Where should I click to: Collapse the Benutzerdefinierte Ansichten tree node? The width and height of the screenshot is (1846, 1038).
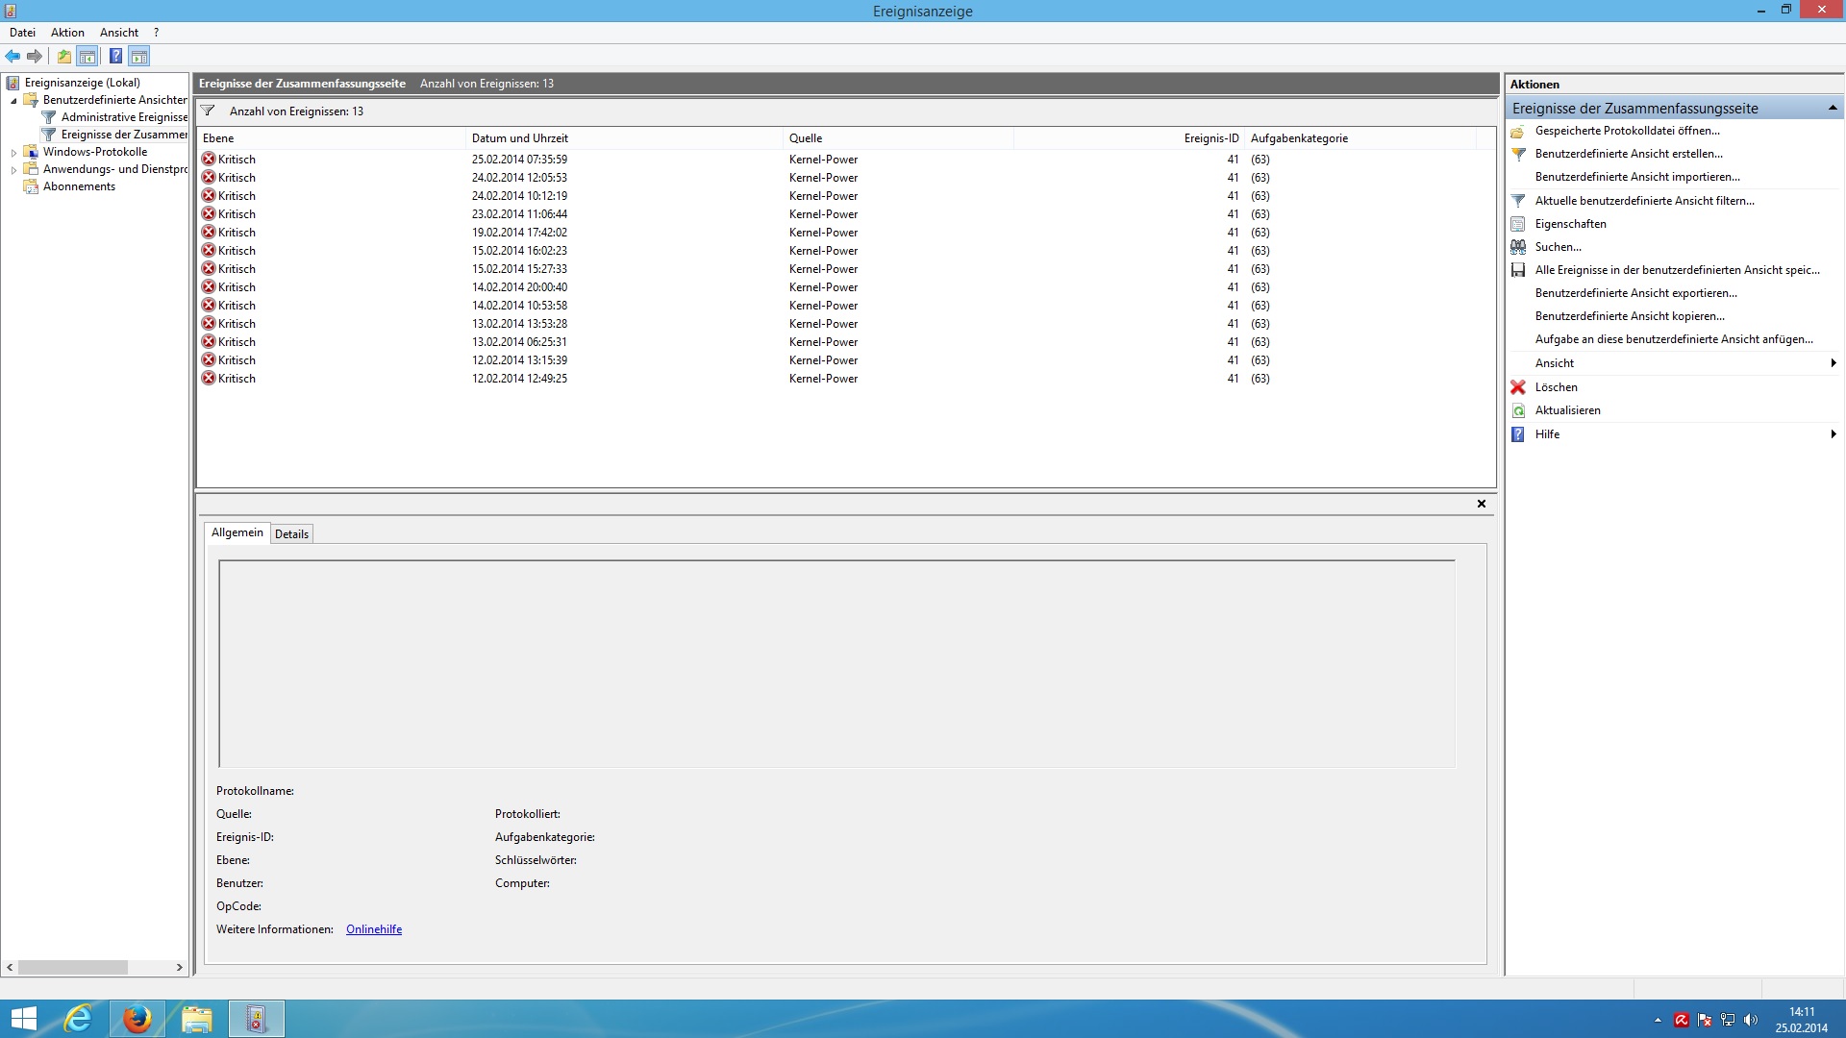[13, 101]
